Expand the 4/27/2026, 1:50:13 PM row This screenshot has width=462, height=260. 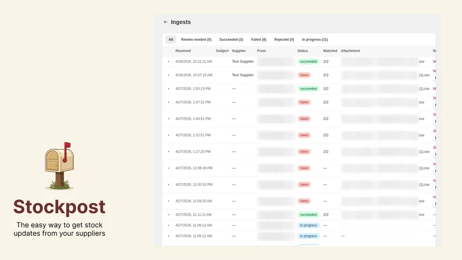click(x=169, y=89)
